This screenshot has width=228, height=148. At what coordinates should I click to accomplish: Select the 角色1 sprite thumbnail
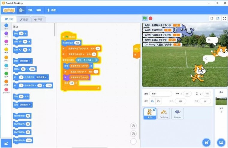(x=150, y=114)
